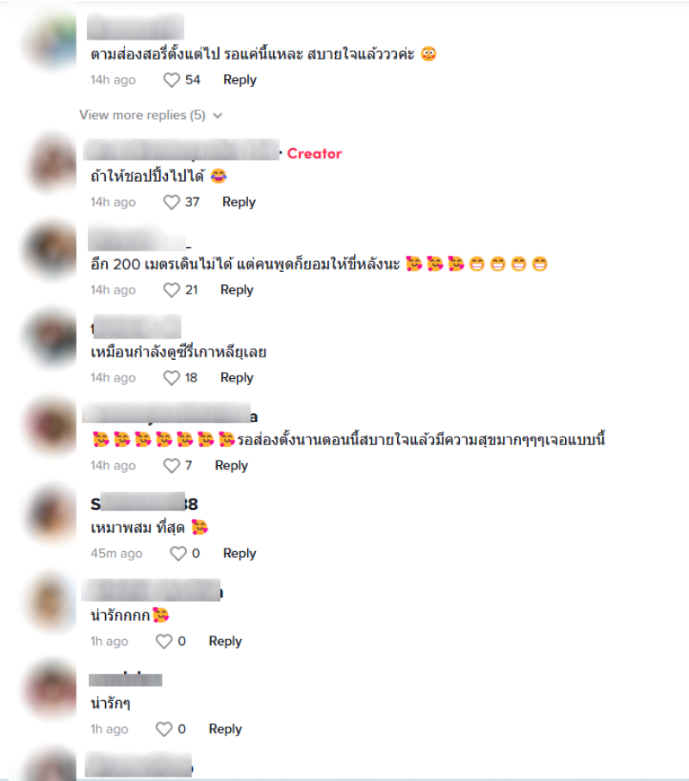Reply to the 200 เมตร comment

237,290
